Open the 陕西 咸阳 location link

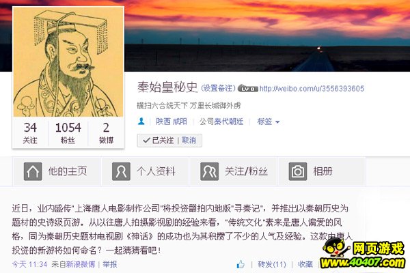point(172,121)
